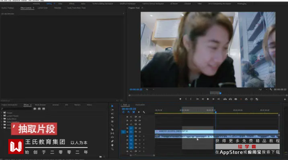
Task: Open Program monitor panel menu
Action: (x=142, y=8)
